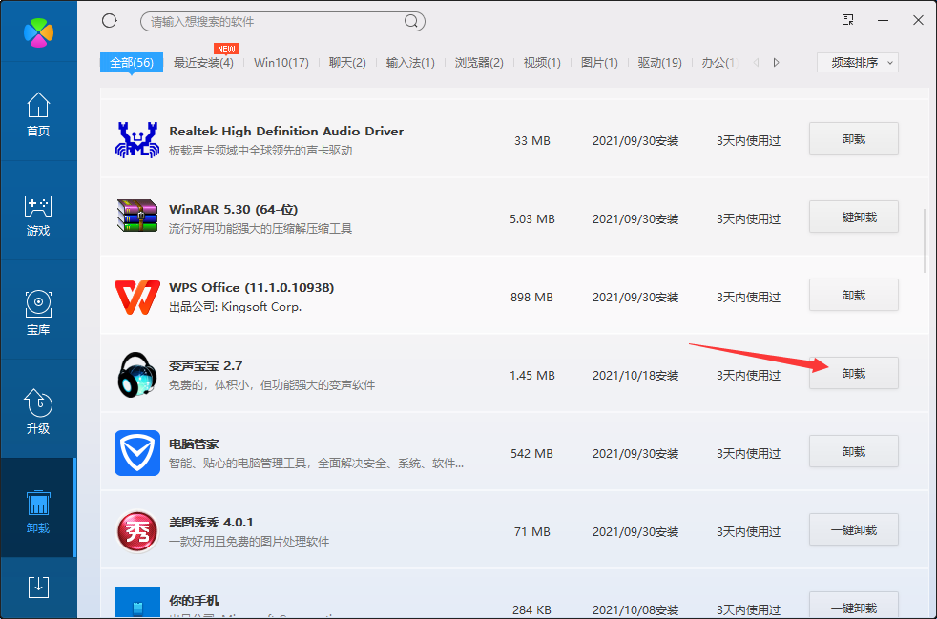Click the vertical scrollbar of the software list
The height and width of the screenshot is (619, 937).
click(x=925, y=240)
